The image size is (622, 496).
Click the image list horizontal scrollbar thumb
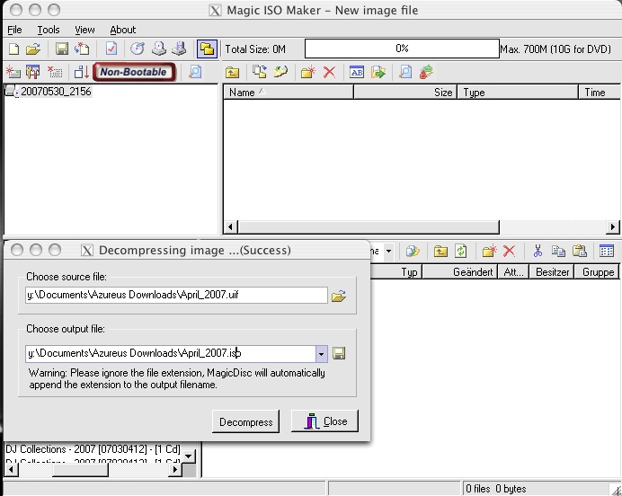click(369, 227)
